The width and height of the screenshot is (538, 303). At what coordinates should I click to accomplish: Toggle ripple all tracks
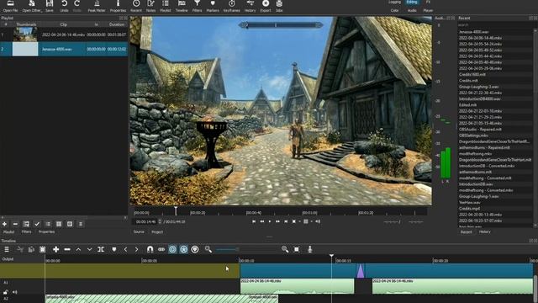(183, 249)
